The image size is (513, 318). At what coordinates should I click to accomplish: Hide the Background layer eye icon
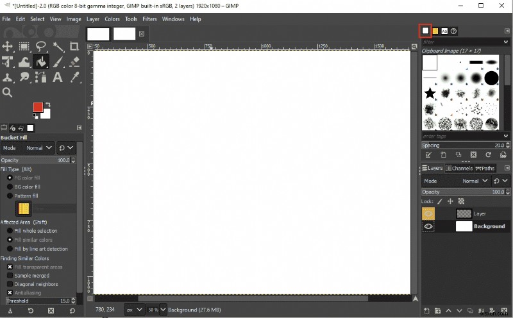pyautogui.click(x=428, y=226)
